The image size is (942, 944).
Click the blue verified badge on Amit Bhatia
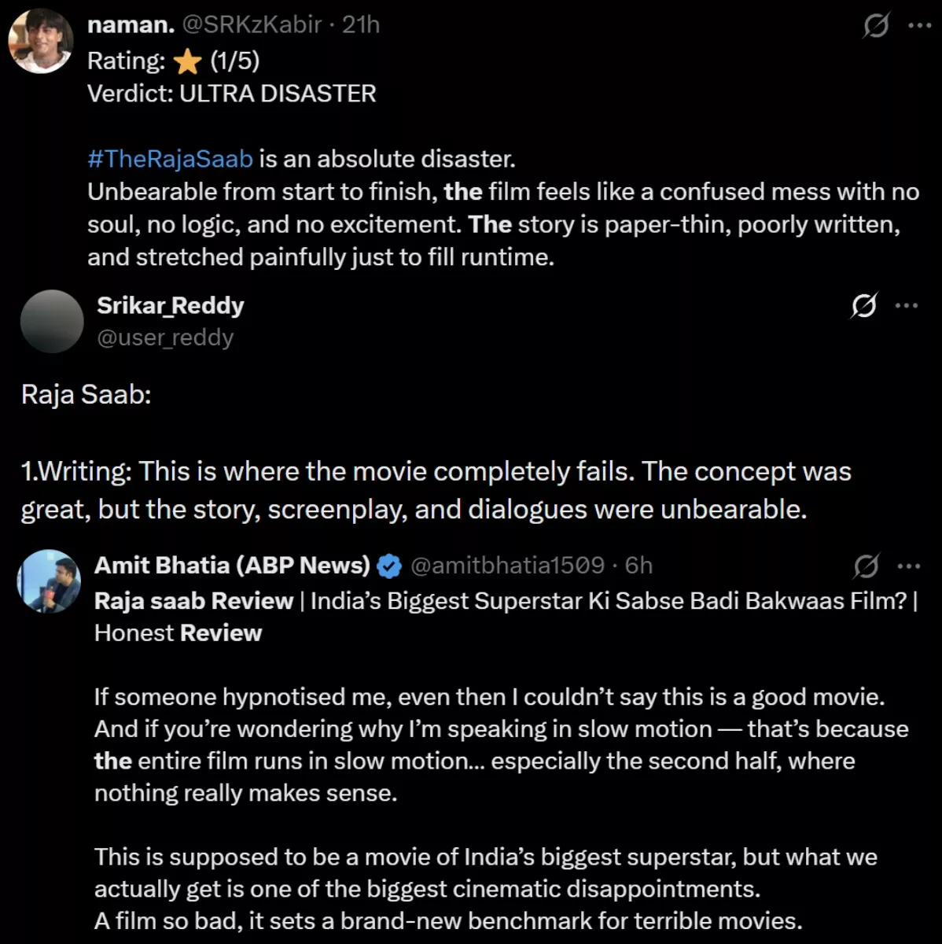389,566
